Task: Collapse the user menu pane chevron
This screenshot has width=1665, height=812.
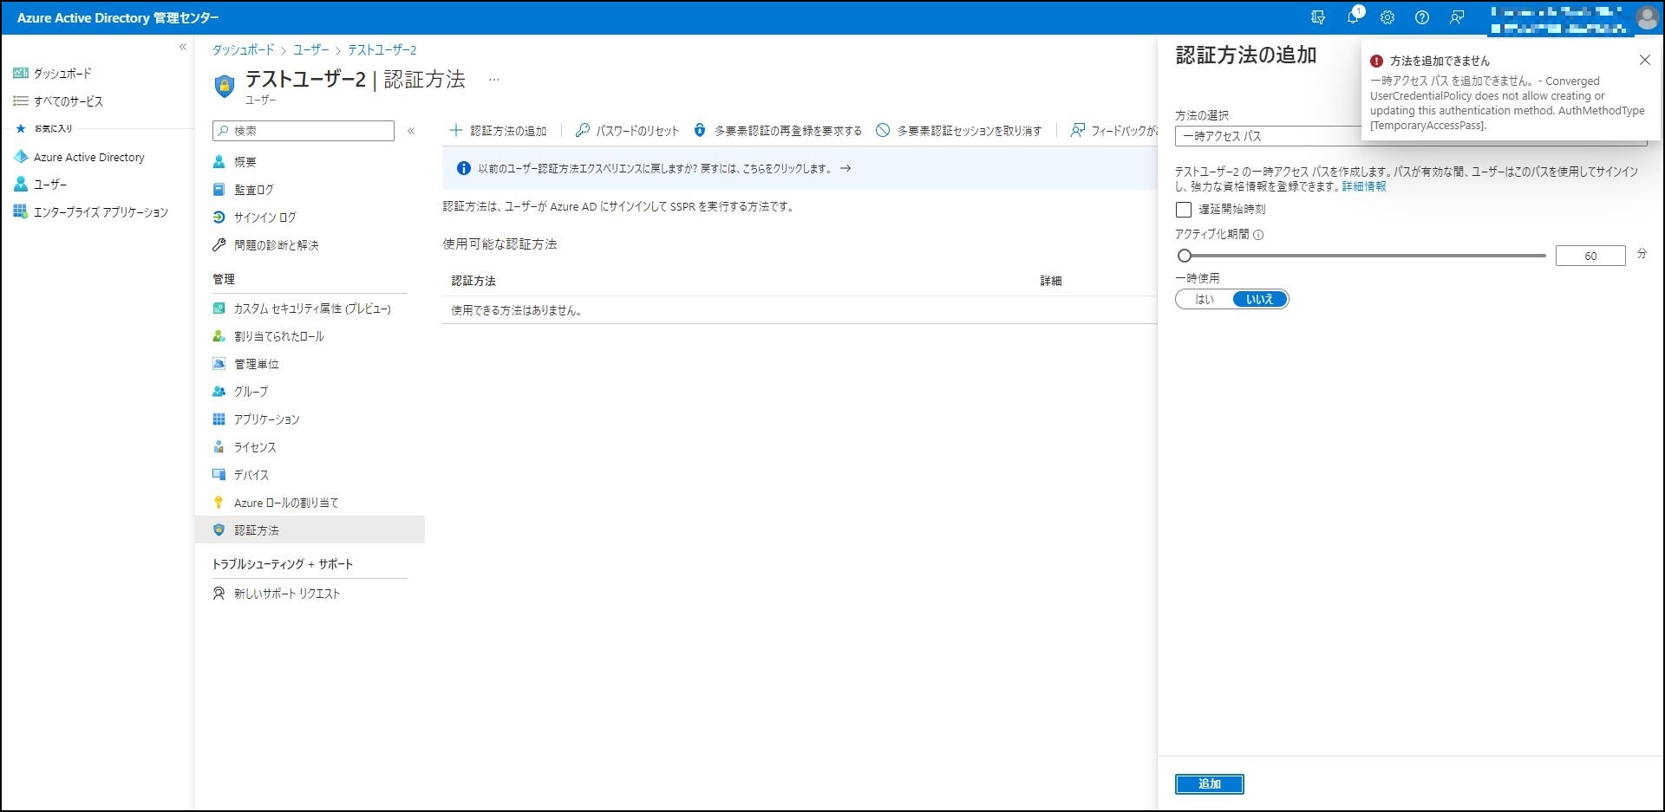Action: pyautogui.click(x=411, y=131)
